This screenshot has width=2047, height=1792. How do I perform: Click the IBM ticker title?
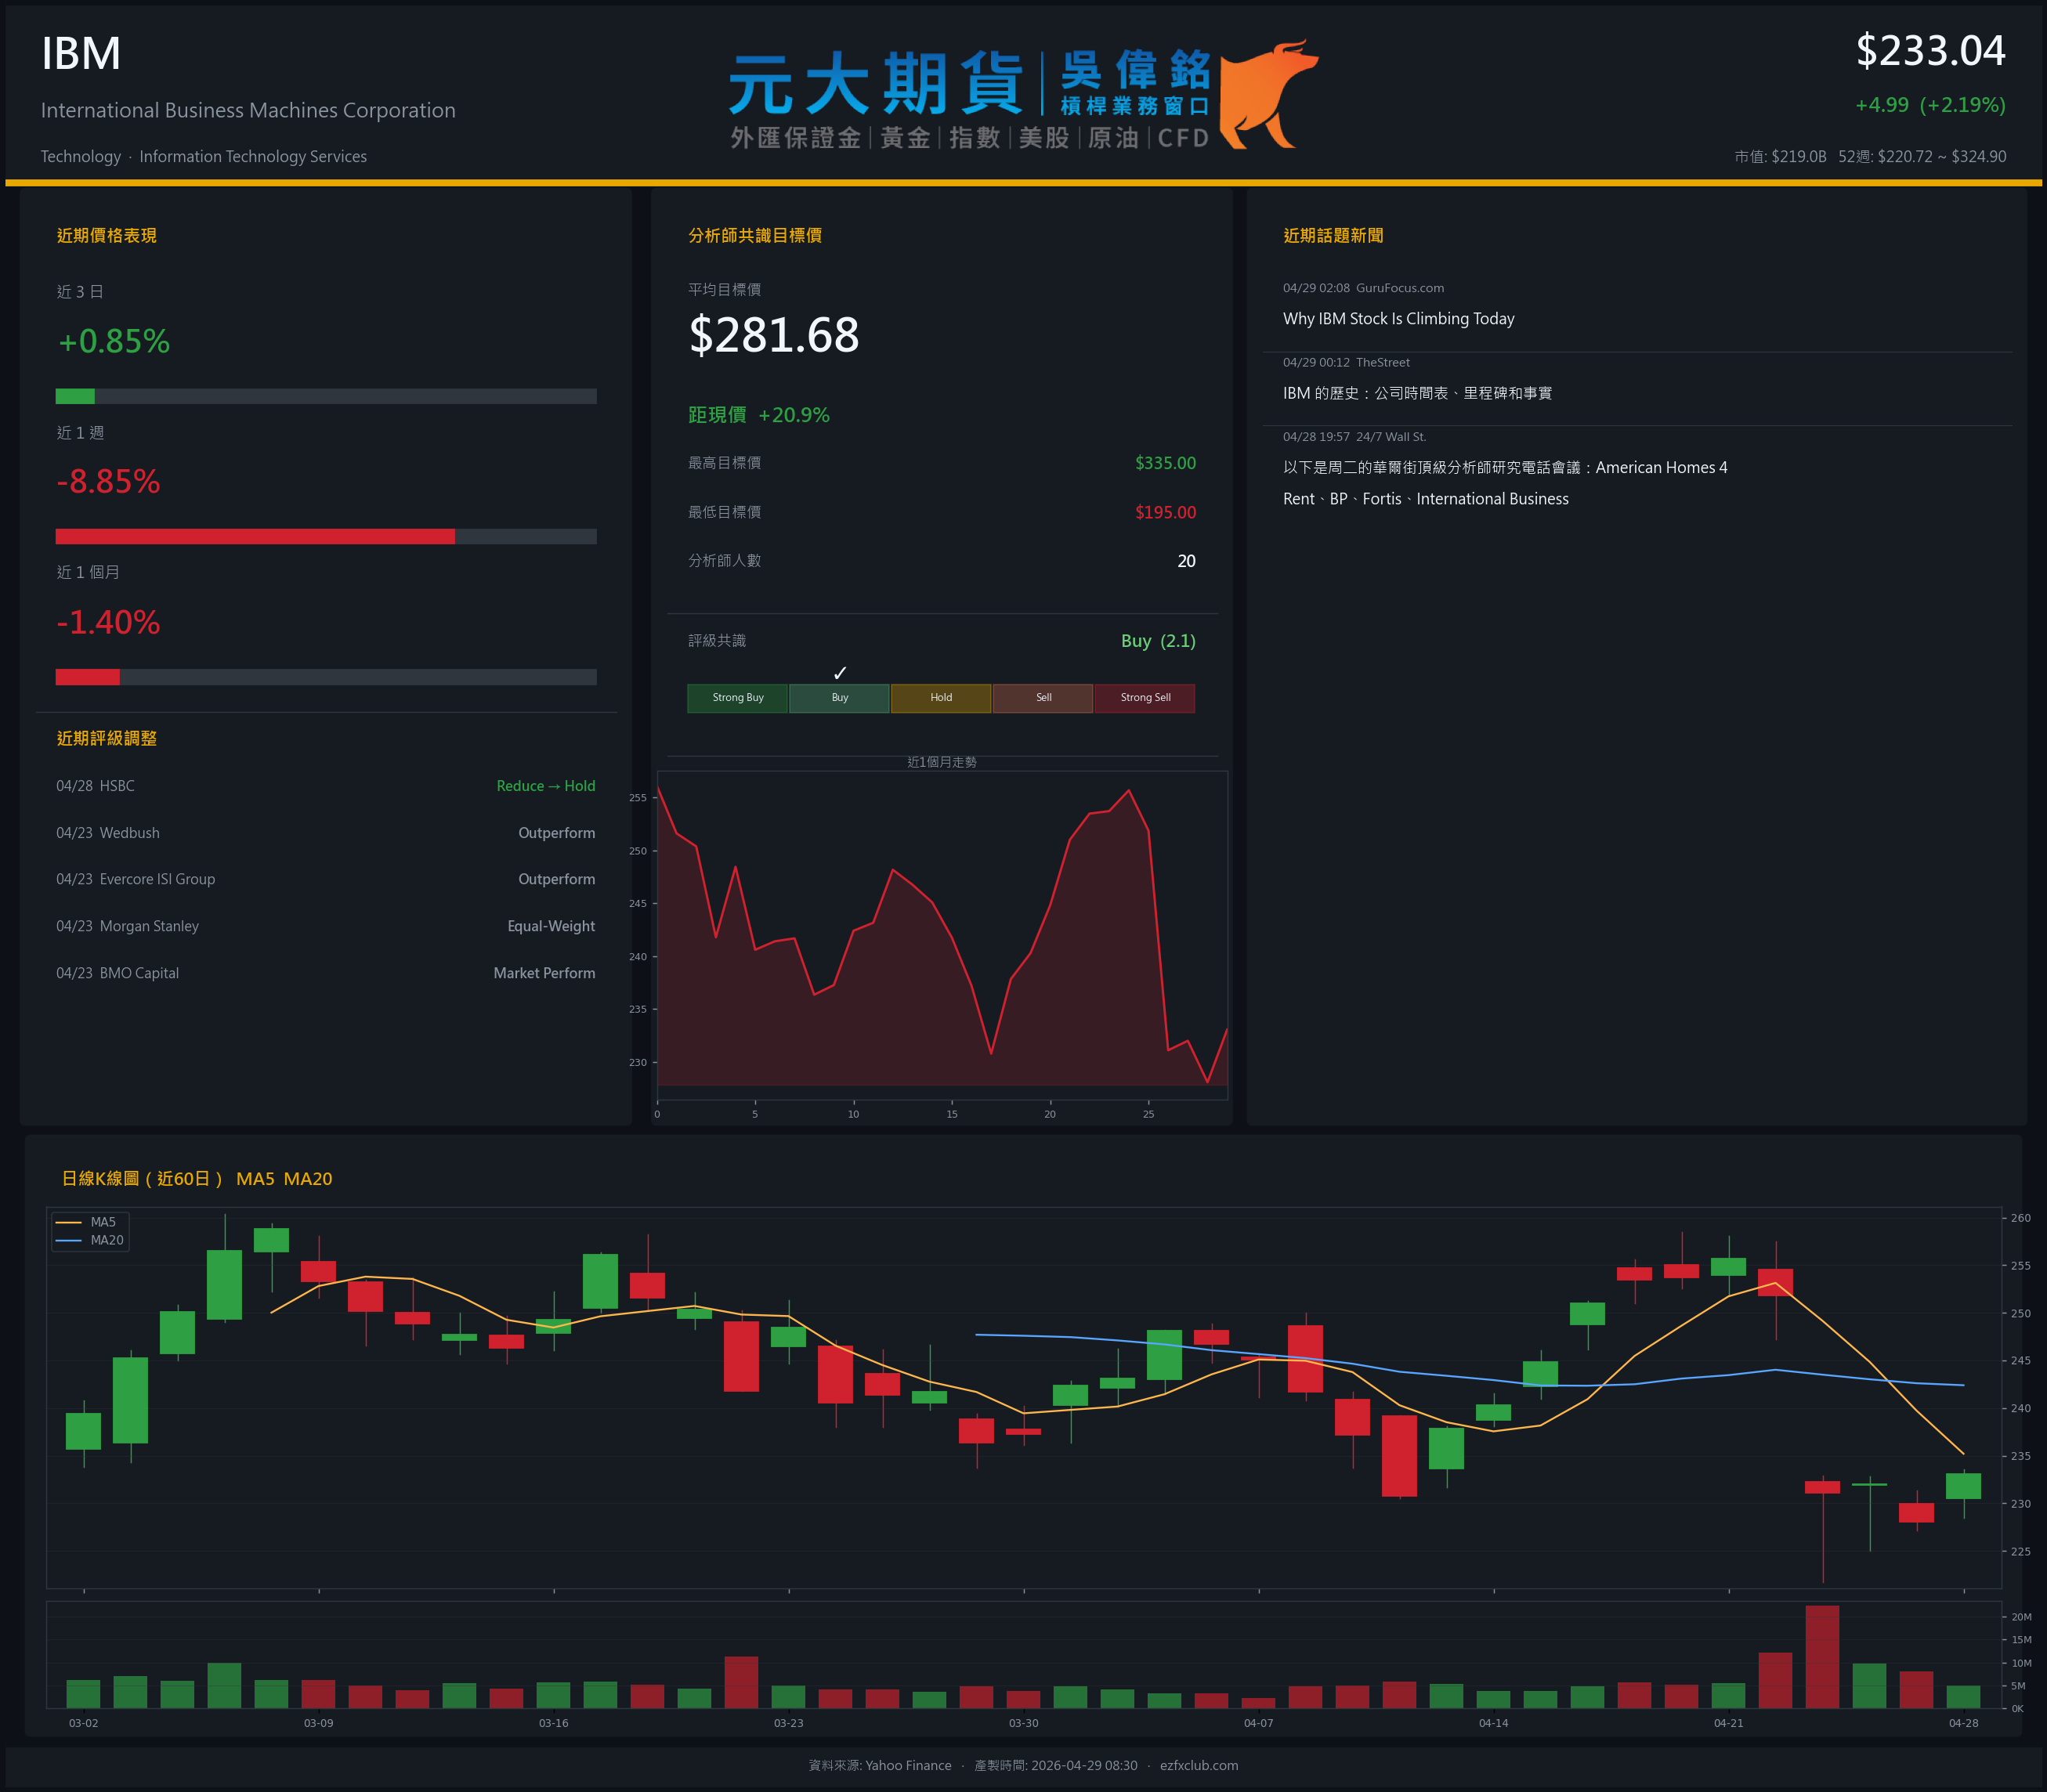tap(81, 53)
